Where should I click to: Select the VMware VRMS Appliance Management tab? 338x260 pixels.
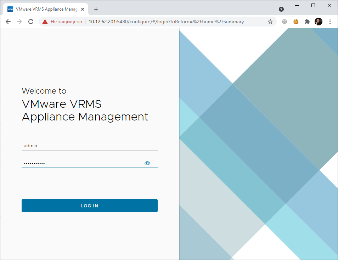click(46, 9)
